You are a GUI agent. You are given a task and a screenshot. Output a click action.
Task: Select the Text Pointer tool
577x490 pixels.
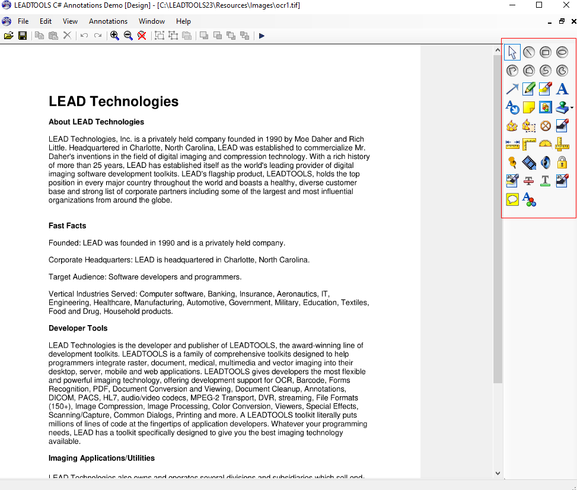pyautogui.click(x=512, y=107)
